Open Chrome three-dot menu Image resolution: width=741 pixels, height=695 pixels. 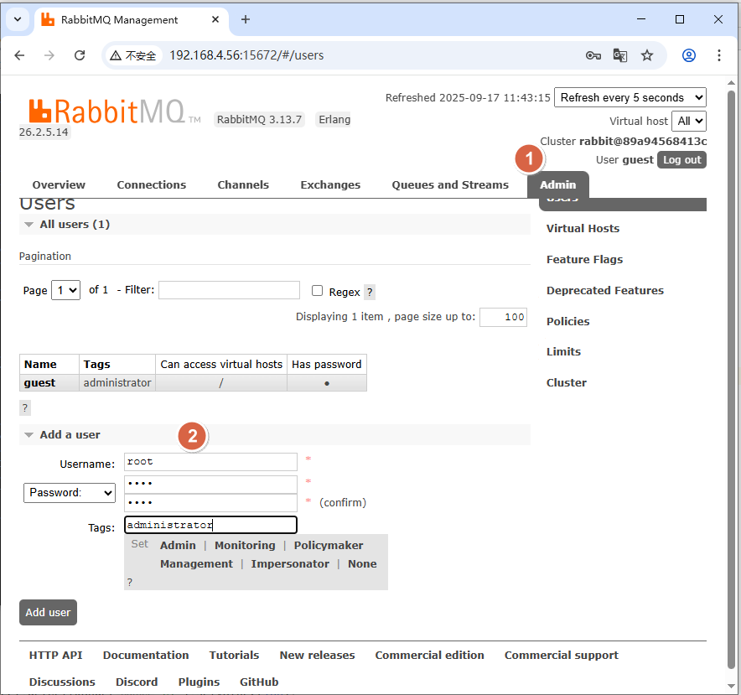tap(719, 55)
